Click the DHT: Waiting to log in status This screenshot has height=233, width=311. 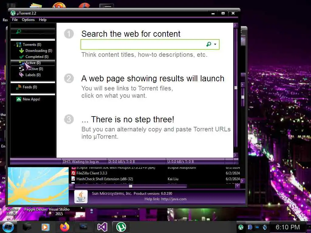[81, 162]
